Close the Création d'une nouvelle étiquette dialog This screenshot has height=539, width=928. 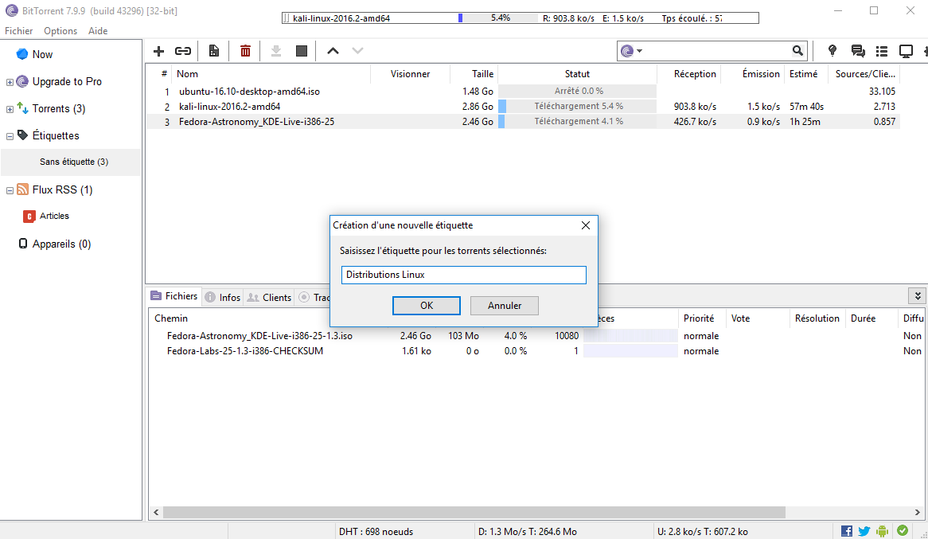(x=585, y=225)
